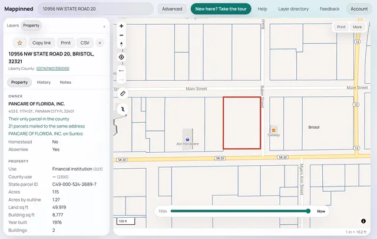Image resolution: width=377 pixels, height=239 pixels.
Task: Select the Ace Hardware map marker
Action: (187, 139)
